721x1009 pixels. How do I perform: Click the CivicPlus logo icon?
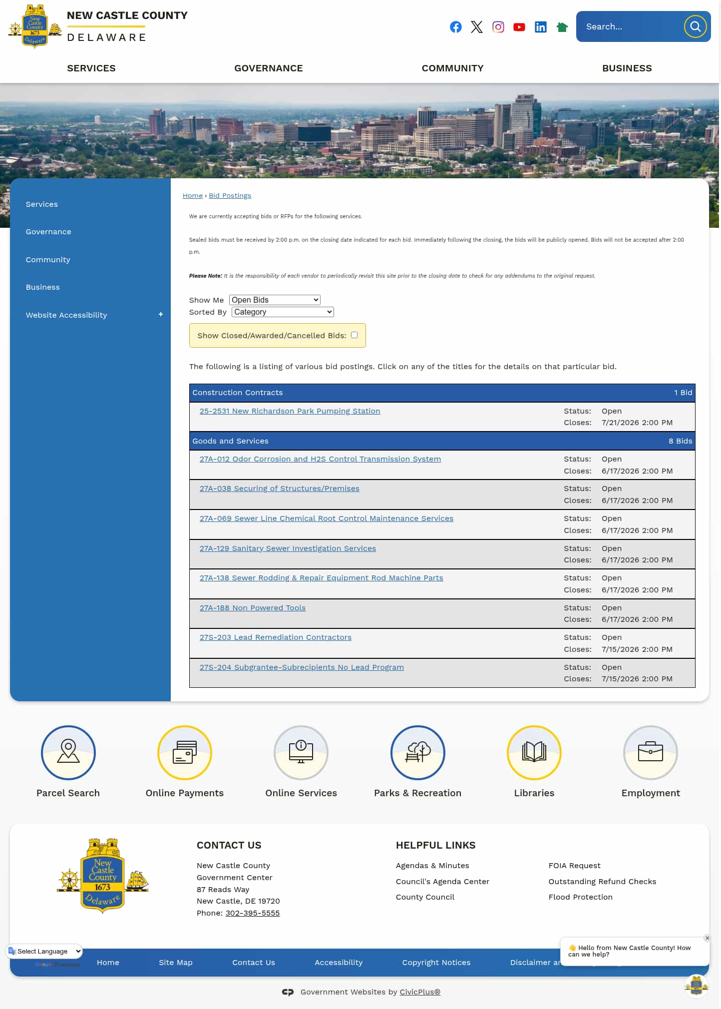click(x=288, y=992)
